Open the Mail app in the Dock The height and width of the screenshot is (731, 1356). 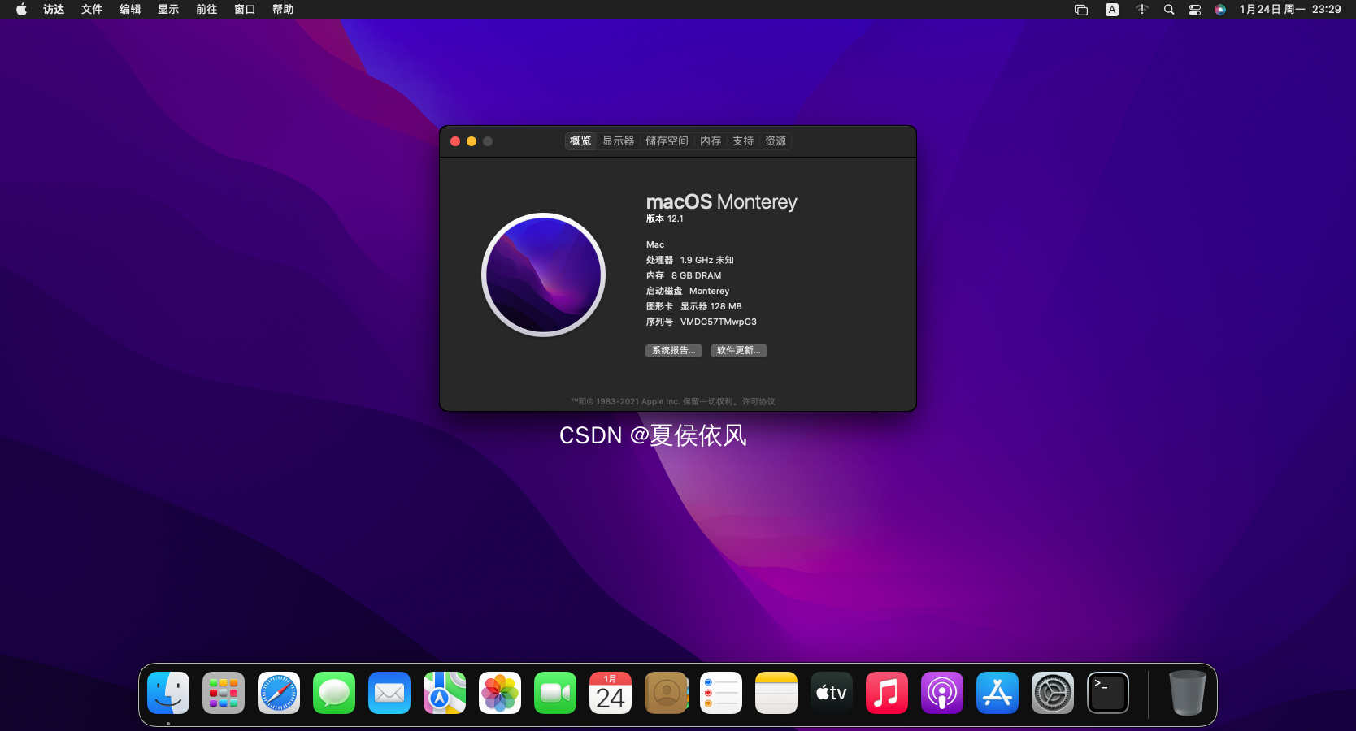point(389,693)
